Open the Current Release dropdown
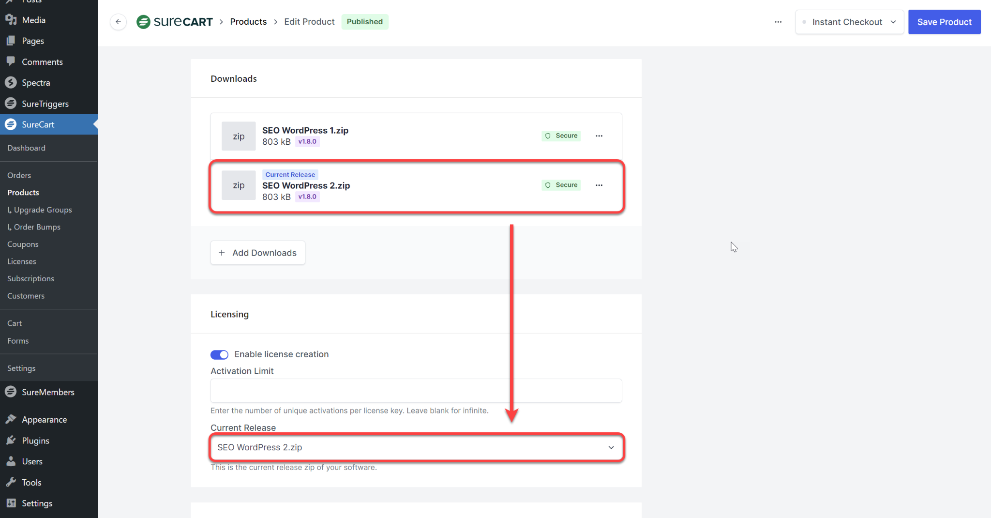The height and width of the screenshot is (518, 991). point(416,447)
